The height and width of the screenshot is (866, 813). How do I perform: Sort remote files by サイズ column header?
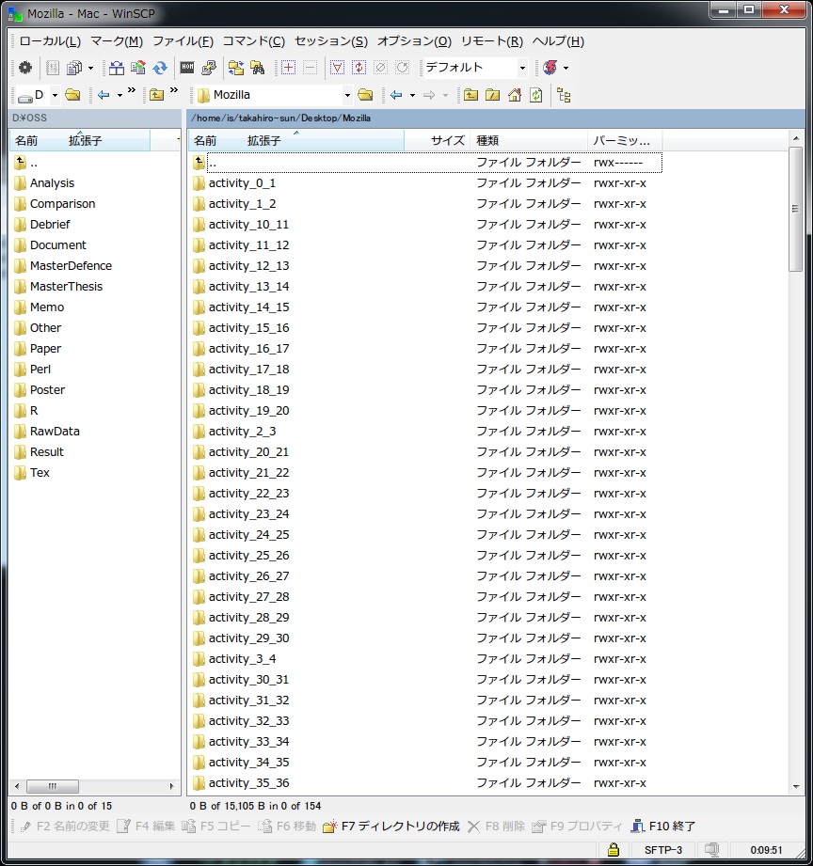[x=438, y=140]
